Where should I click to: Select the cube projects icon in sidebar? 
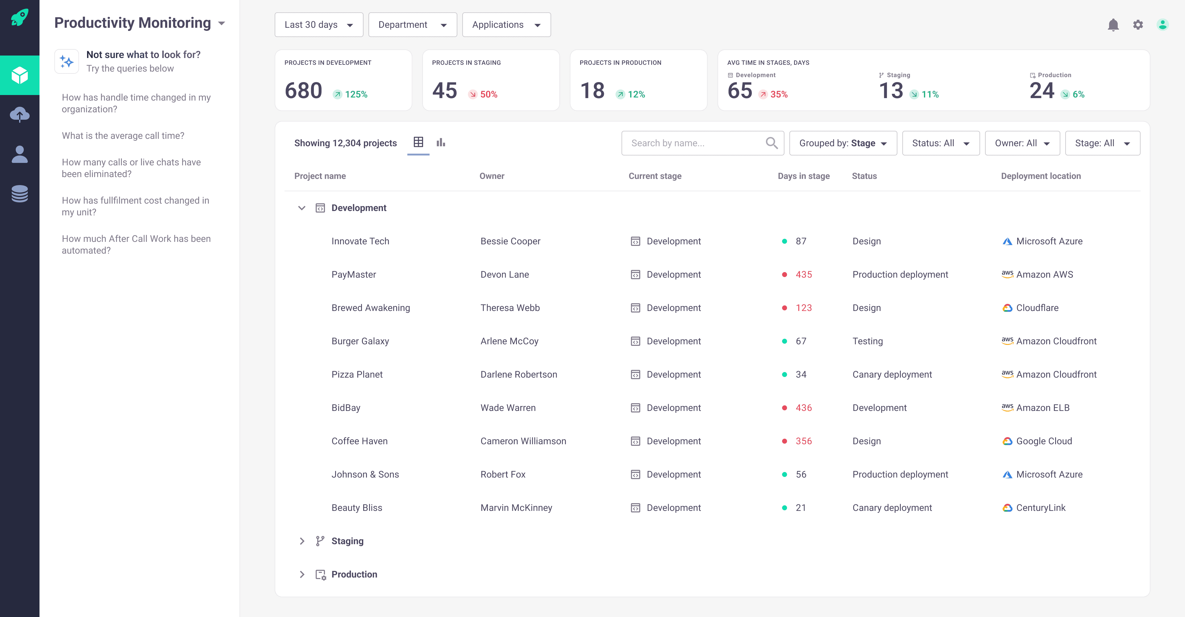[19, 75]
